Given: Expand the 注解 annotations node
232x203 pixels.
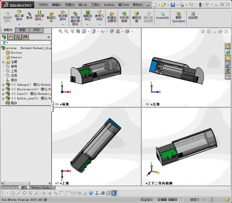Looking at the screenshot, I should [x=3, y=62].
